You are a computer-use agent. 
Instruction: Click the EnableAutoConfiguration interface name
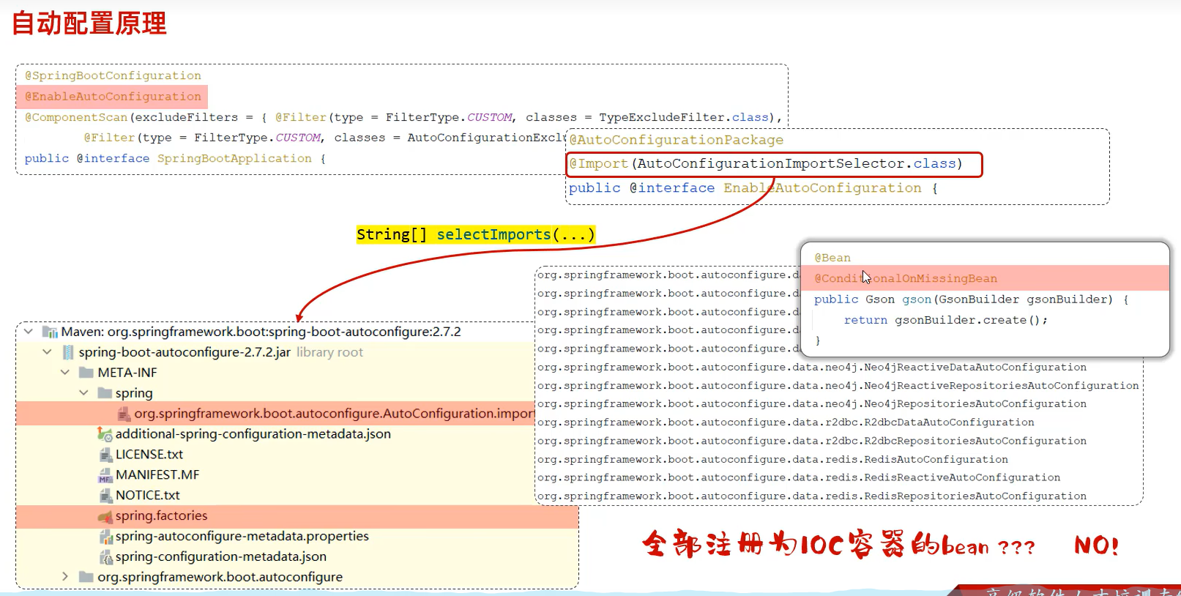click(x=822, y=188)
